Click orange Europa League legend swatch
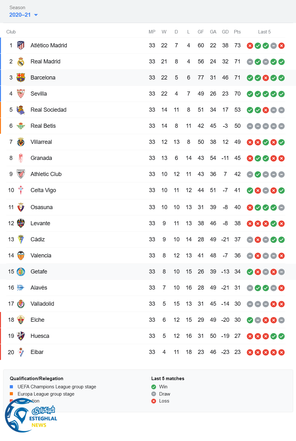Screen dimensions: 296x441 click(11, 394)
